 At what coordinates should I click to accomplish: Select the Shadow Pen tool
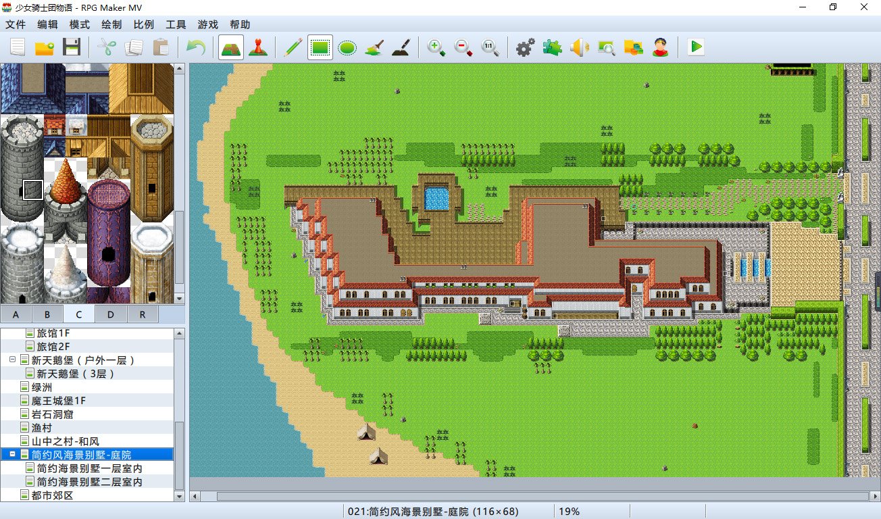tap(401, 47)
